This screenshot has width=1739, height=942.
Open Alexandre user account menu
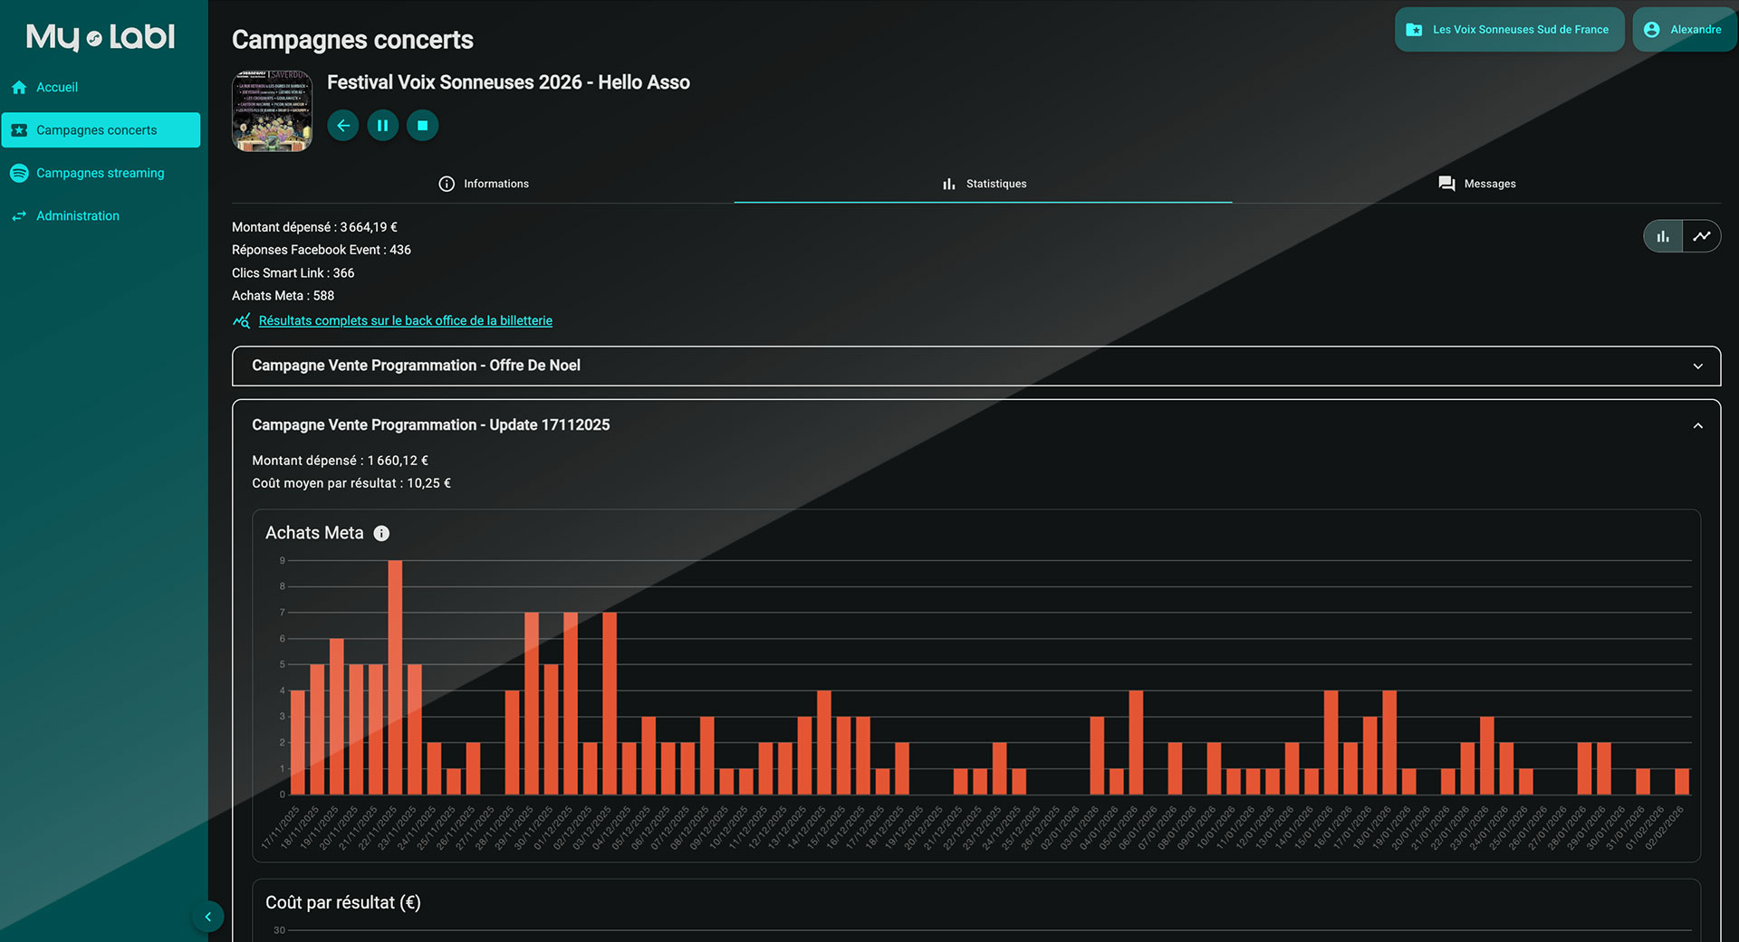point(1684,30)
